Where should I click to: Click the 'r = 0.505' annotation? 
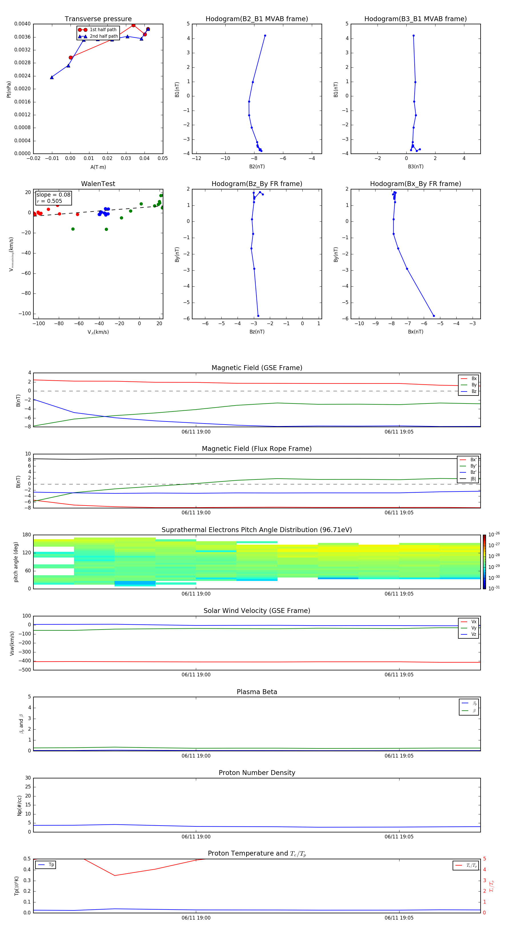click(x=49, y=201)
